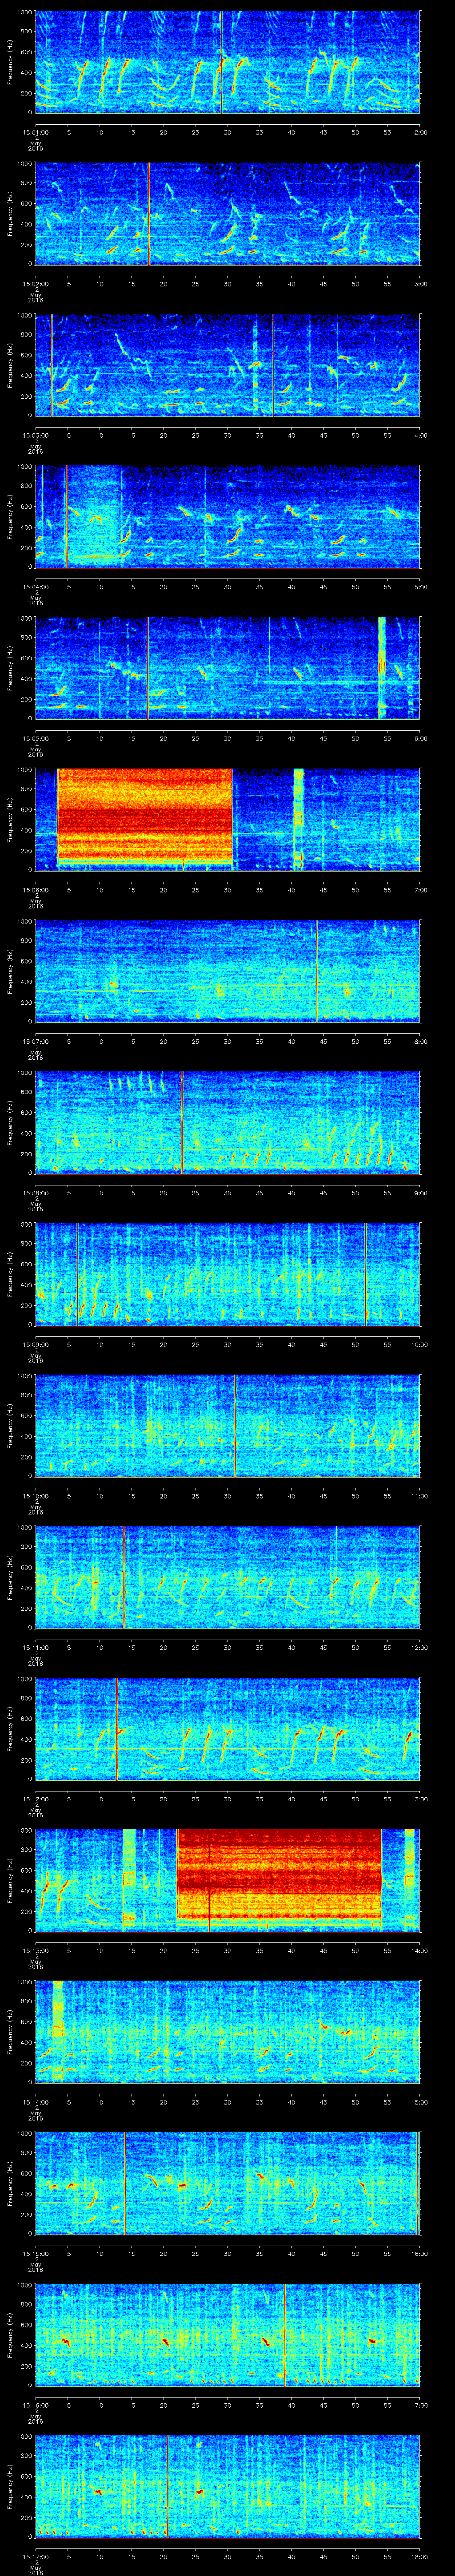455x2576 pixels.
Task: Click the '15:10:00' start time label
Action: (x=36, y=1495)
